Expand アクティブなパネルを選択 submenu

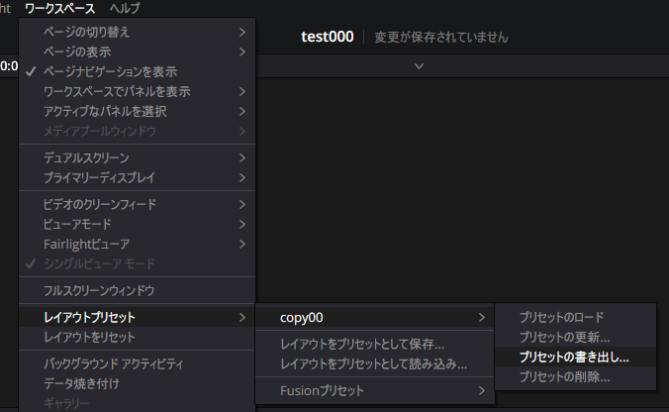tap(137, 112)
